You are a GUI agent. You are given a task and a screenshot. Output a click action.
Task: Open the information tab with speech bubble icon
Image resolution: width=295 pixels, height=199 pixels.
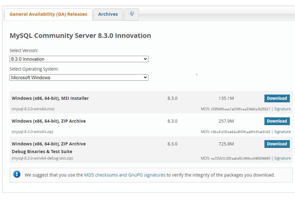coord(131,14)
